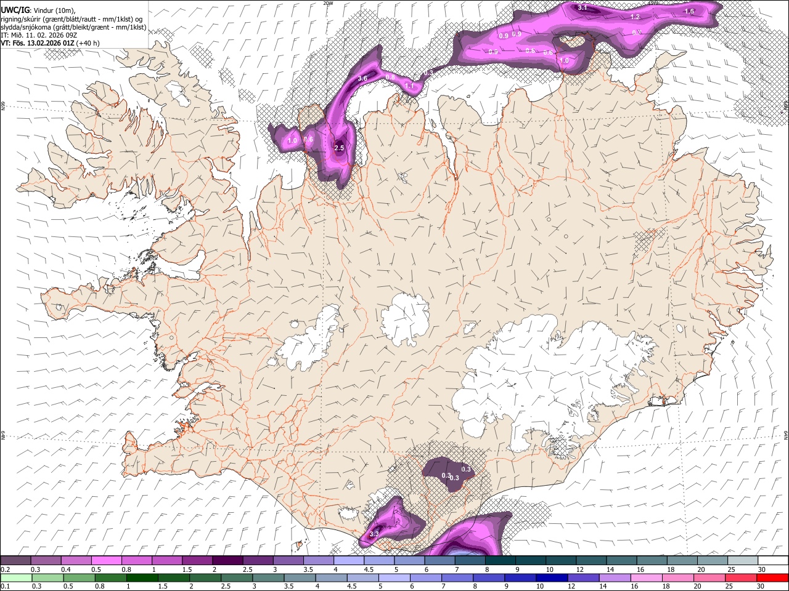Click the 2.5 value in the dark purple core

click(x=339, y=148)
